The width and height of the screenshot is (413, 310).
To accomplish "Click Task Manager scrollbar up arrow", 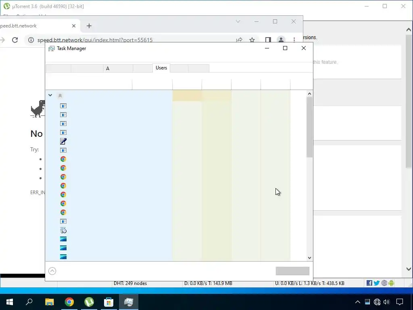I will click(309, 94).
